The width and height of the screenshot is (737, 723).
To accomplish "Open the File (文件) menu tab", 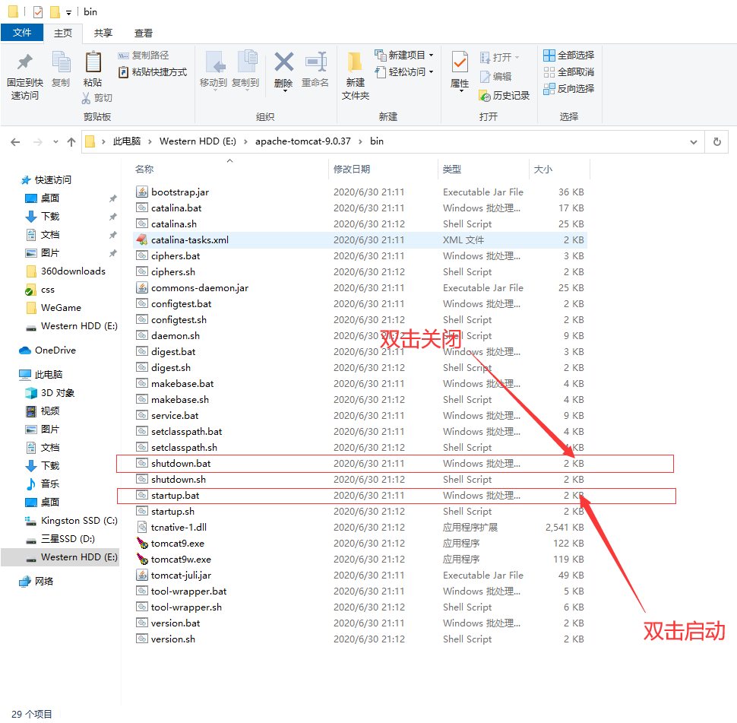I will pos(22,33).
